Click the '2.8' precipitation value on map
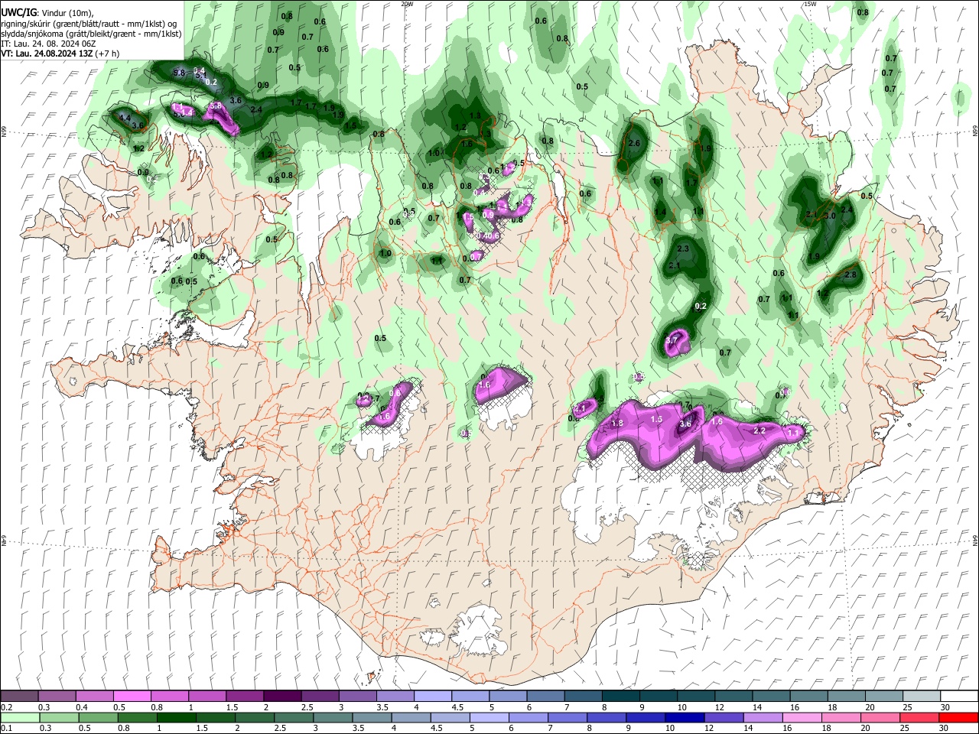The image size is (979, 734). 851,275
